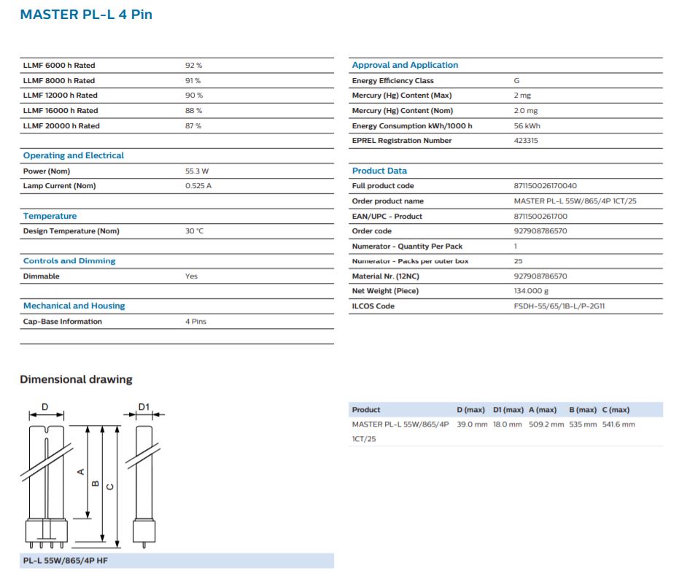Click the 'Product Data' heading
The width and height of the screenshot is (698, 579).
(x=379, y=171)
